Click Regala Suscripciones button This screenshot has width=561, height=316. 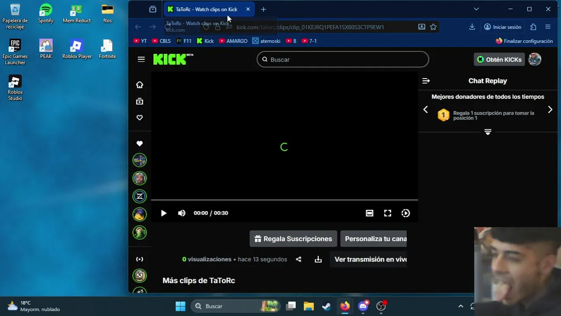point(293,239)
